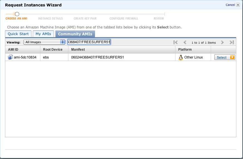
Task: Close the wizard with the X icon
Action: click(x=238, y=5)
